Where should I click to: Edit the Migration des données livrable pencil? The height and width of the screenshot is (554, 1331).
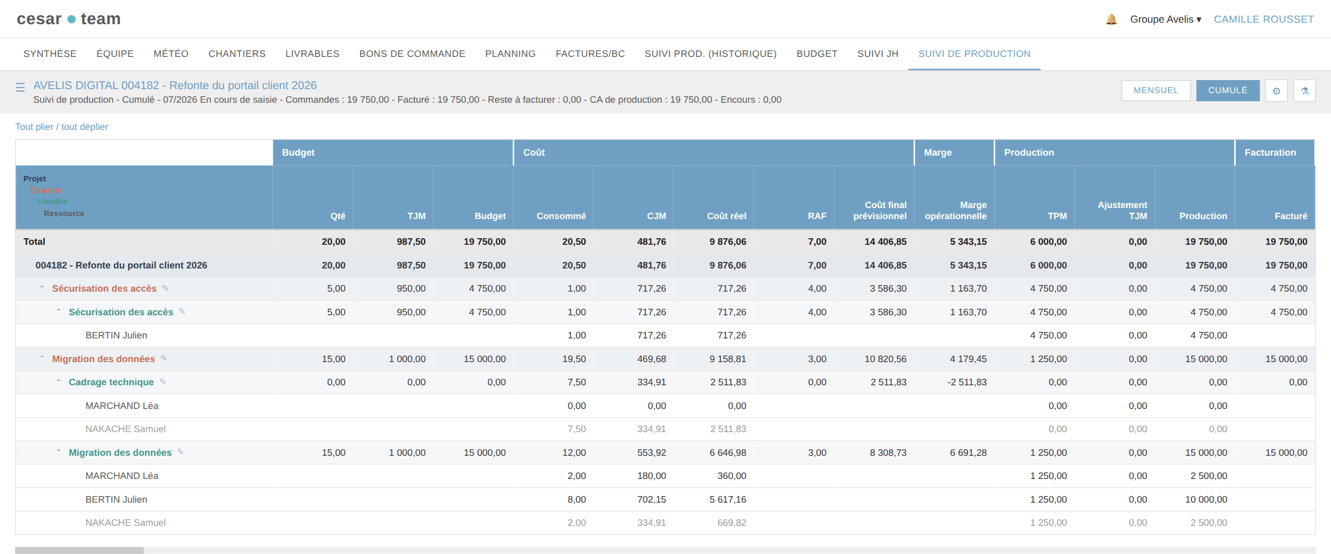(x=180, y=452)
